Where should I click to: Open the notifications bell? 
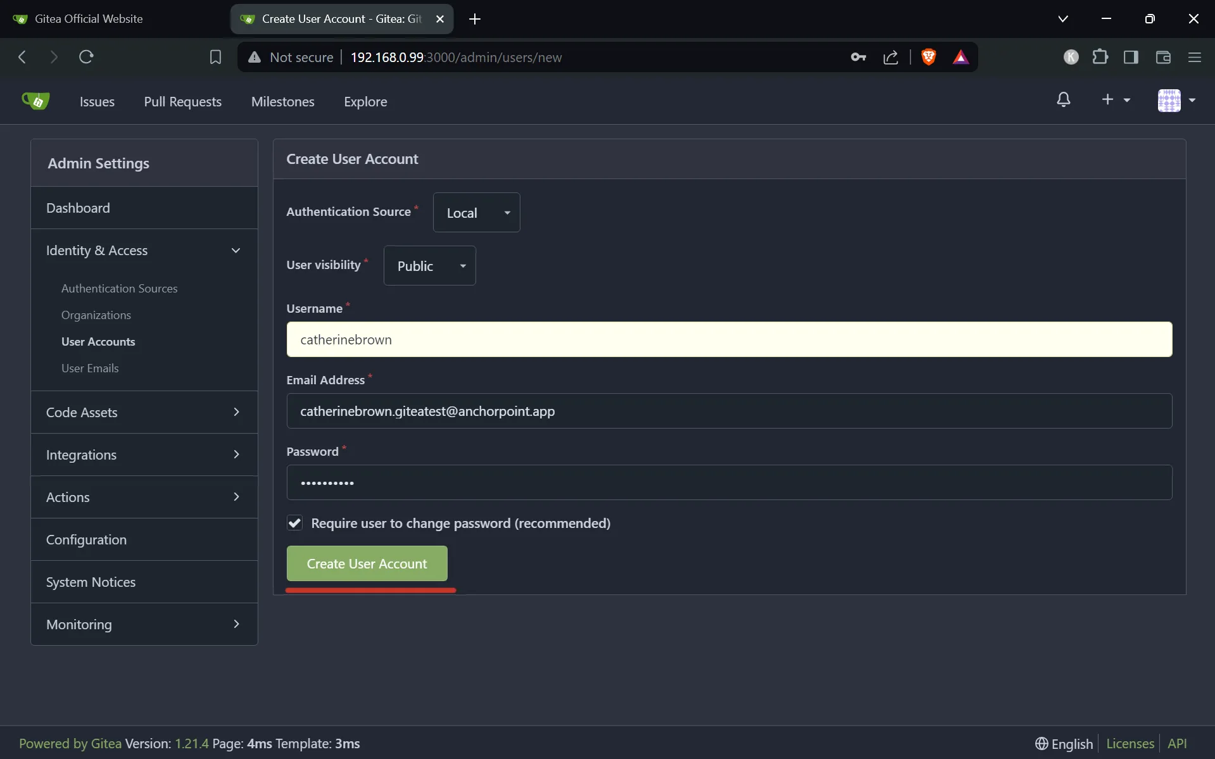tap(1064, 100)
